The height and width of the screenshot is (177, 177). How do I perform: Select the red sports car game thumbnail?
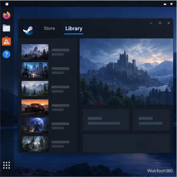click(35, 107)
